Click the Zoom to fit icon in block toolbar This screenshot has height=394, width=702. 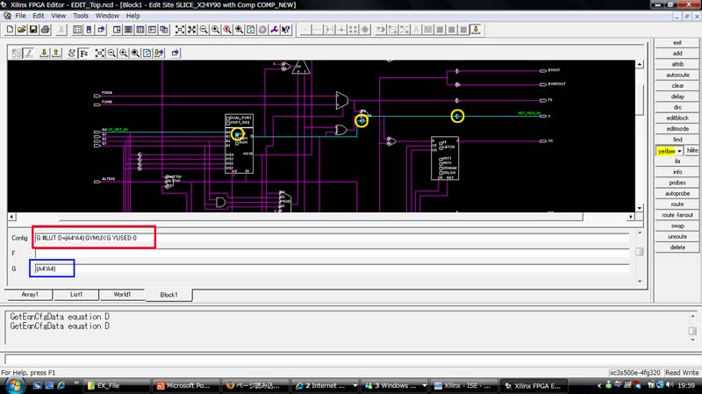tap(100, 53)
